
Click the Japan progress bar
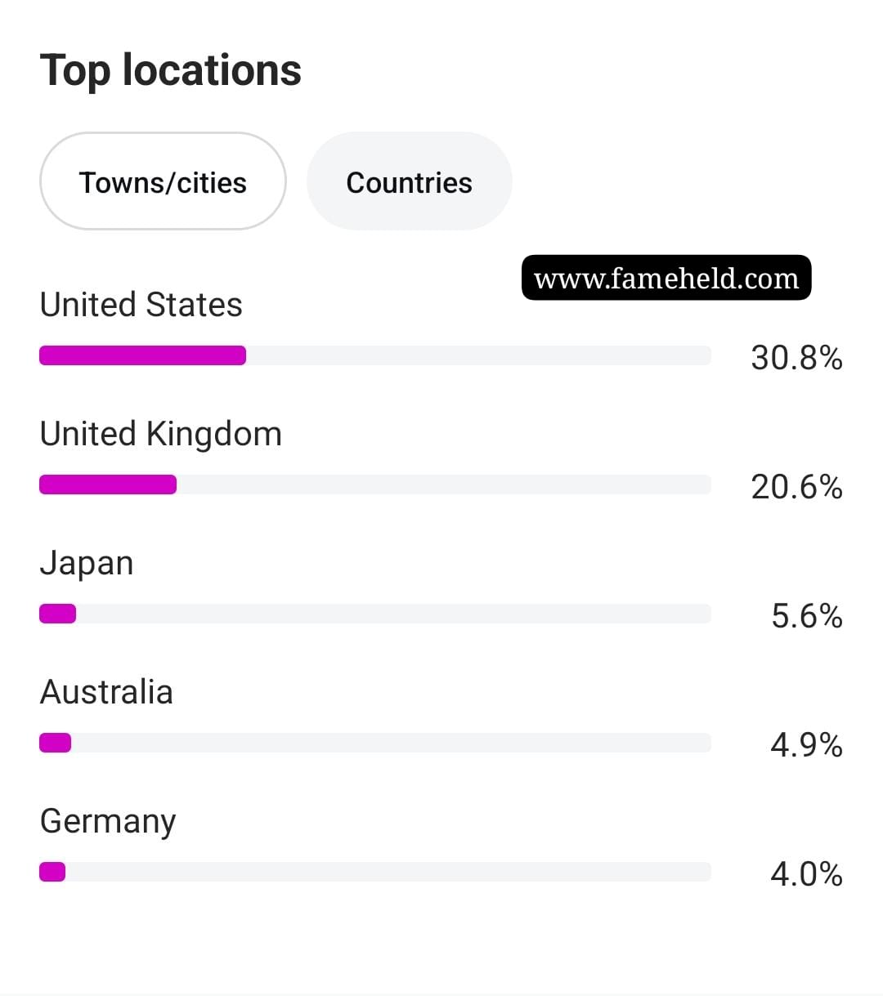(x=375, y=614)
